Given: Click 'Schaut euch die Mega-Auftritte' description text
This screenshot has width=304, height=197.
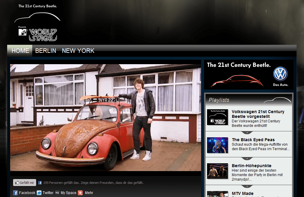Looking at the screenshot, I should tap(260, 147).
